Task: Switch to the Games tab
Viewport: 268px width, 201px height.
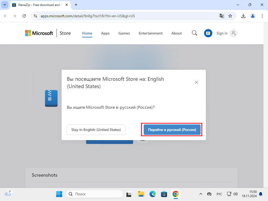Action: pyautogui.click(x=124, y=33)
